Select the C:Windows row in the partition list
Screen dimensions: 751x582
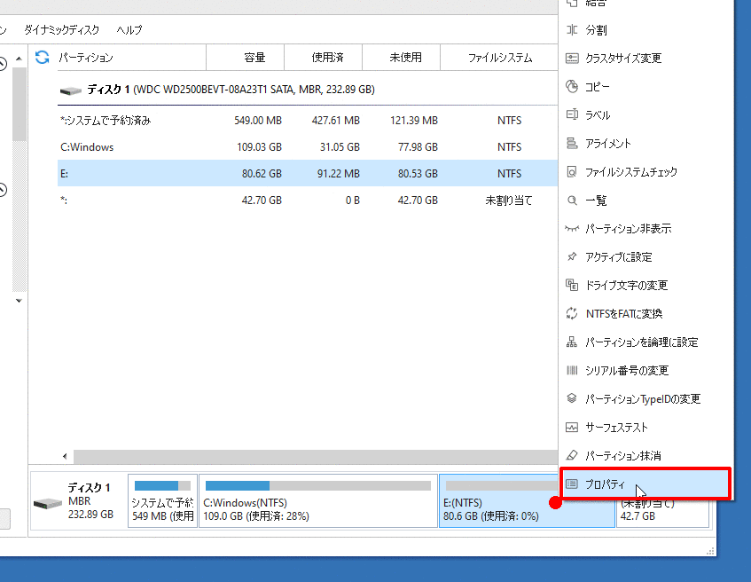click(x=87, y=147)
